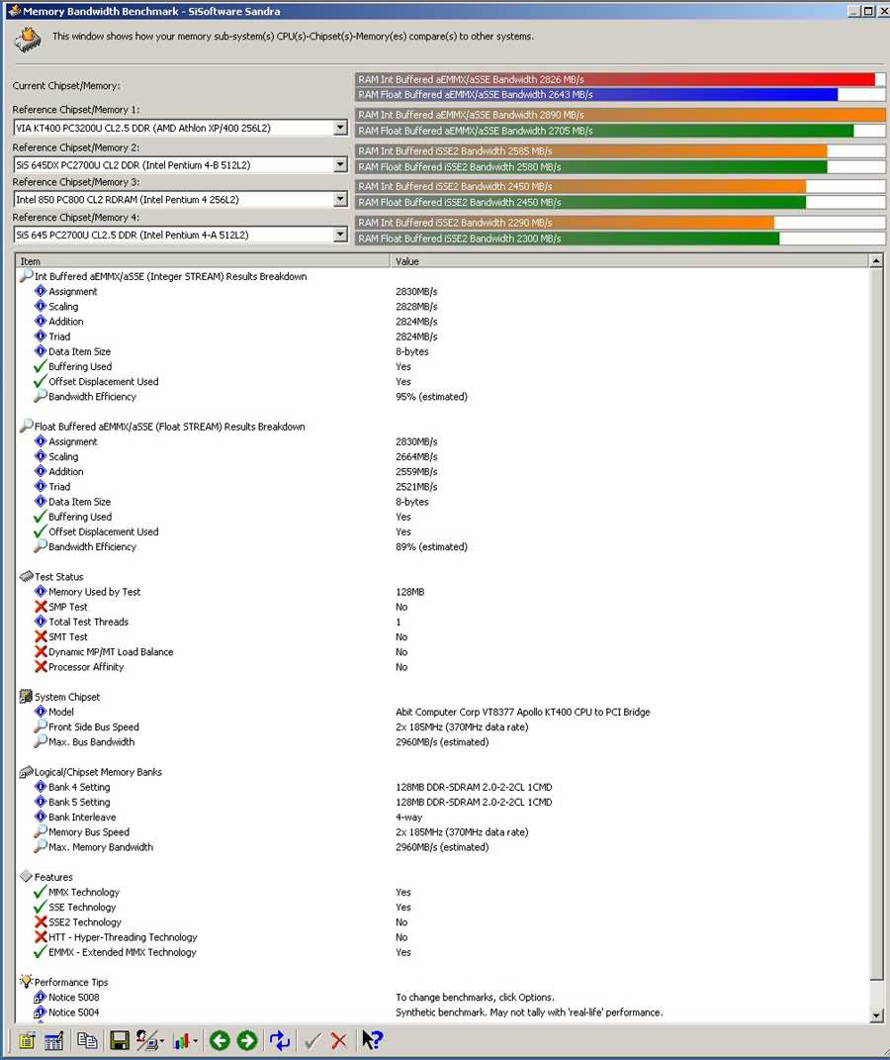The image size is (890, 1060).
Task: Click the Item column header
Action: pyautogui.click(x=203, y=261)
